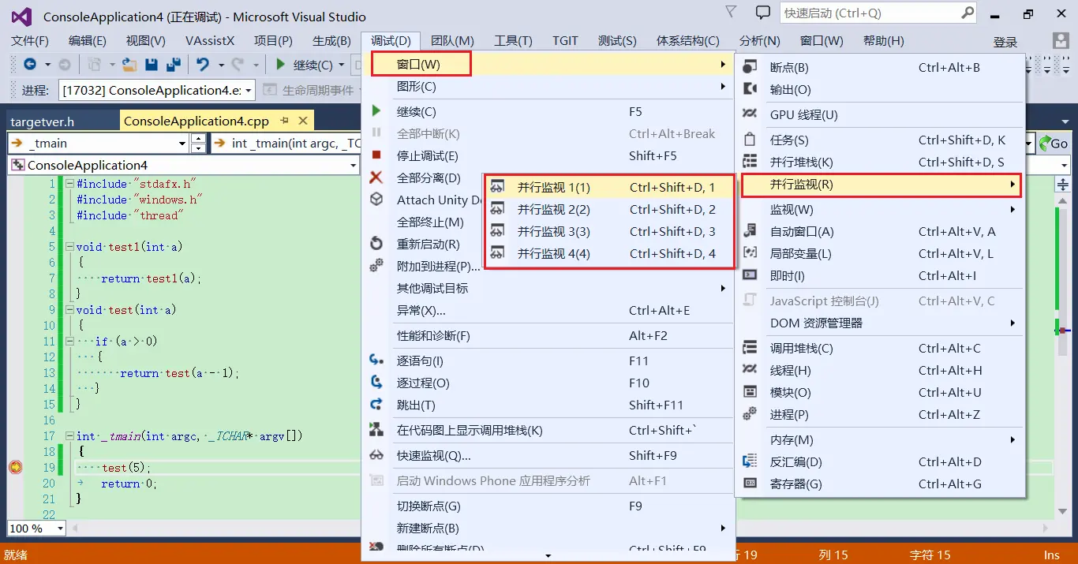
Task: Click the user account avatar icon
Action: click(1061, 41)
